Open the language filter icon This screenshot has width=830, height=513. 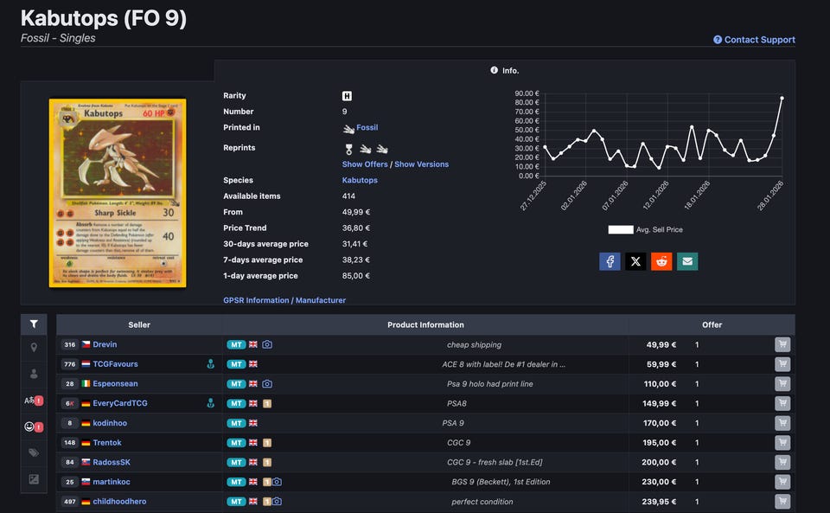click(34, 401)
